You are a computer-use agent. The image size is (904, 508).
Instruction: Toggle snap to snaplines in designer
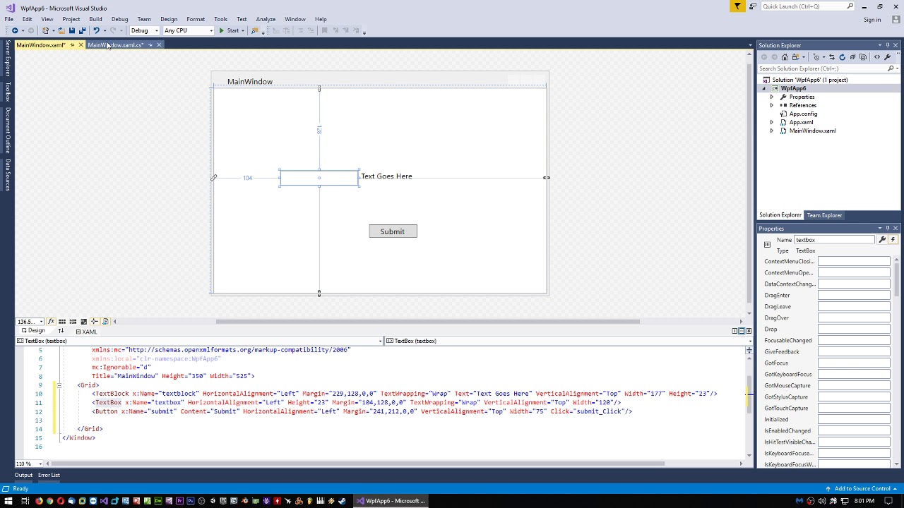pos(95,322)
